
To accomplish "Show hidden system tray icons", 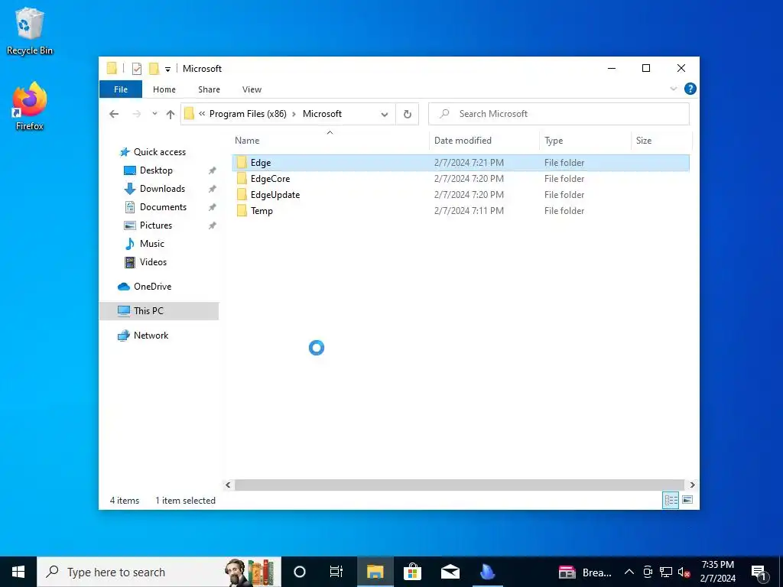I will [629, 572].
